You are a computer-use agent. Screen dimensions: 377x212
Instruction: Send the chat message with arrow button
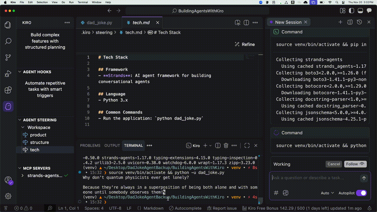[364, 178]
